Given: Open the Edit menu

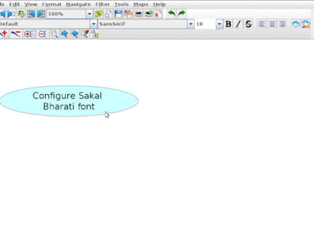Looking at the screenshot, I should (x=14, y=4).
